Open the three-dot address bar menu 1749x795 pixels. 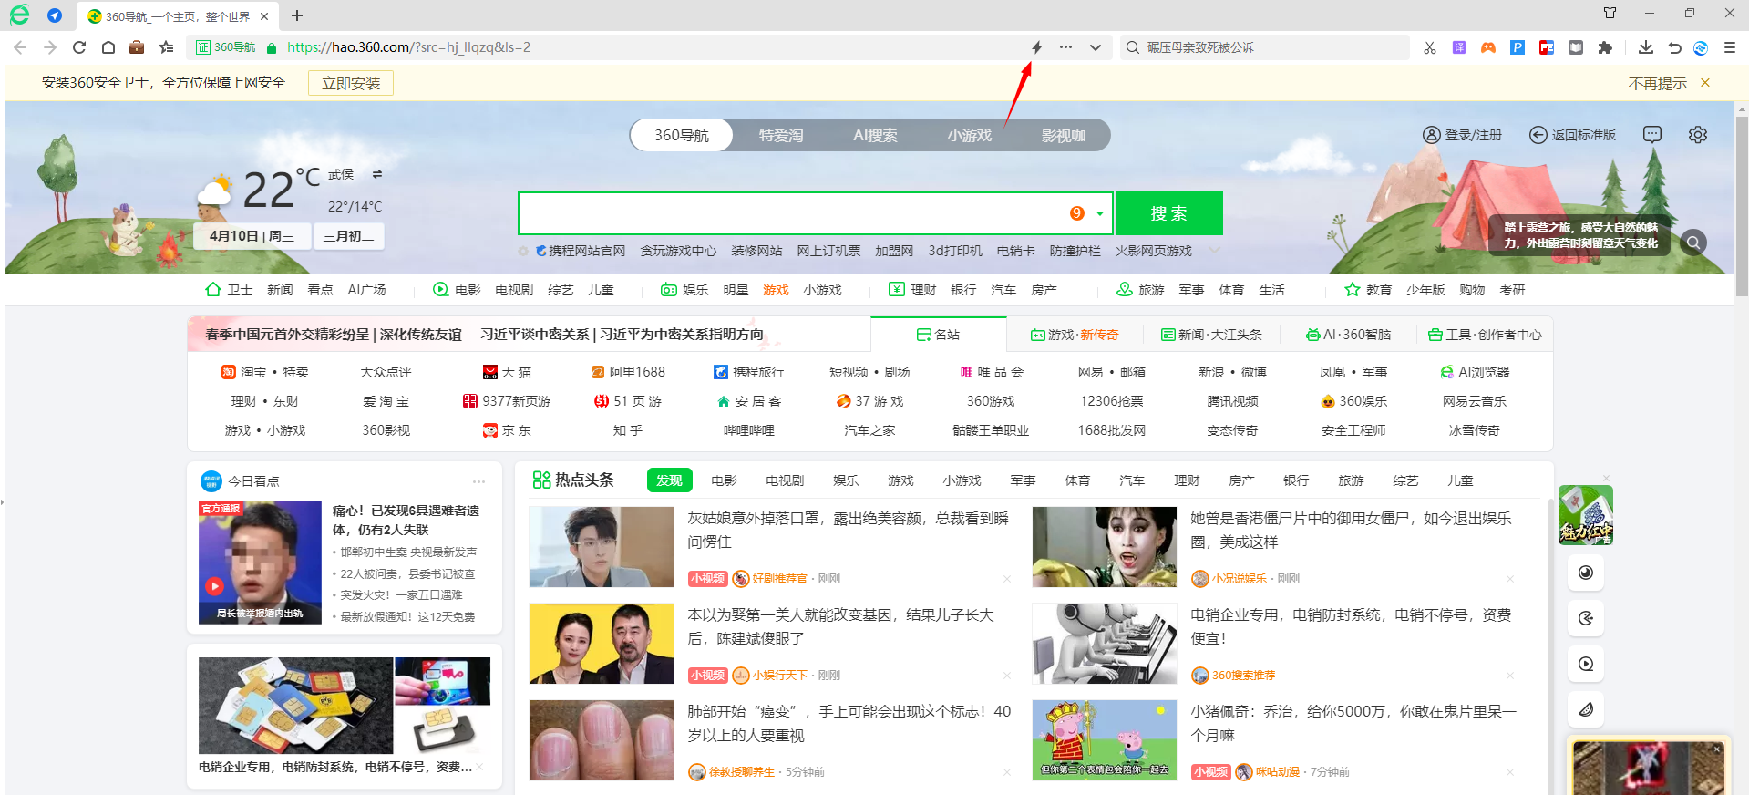[1065, 47]
